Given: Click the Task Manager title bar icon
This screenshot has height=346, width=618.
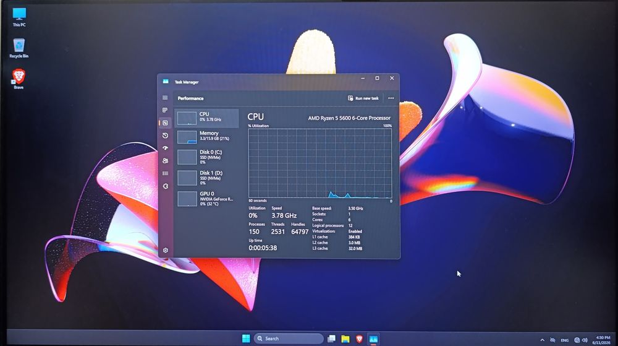Looking at the screenshot, I should point(166,82).
